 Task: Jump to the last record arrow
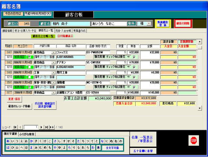pyautogui.click(x=46, y=127)
